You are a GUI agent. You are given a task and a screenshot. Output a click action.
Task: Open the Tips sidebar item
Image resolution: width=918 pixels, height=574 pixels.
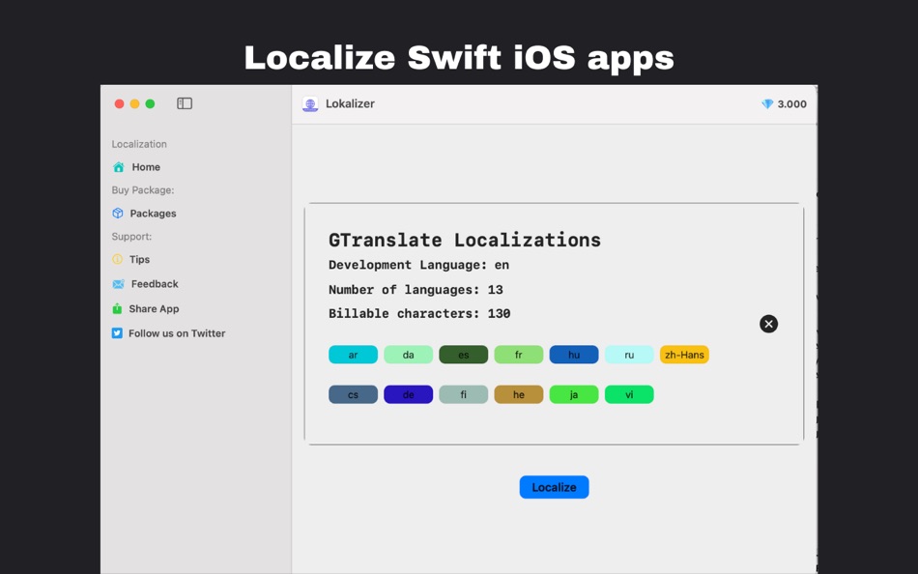coord(139,259)
